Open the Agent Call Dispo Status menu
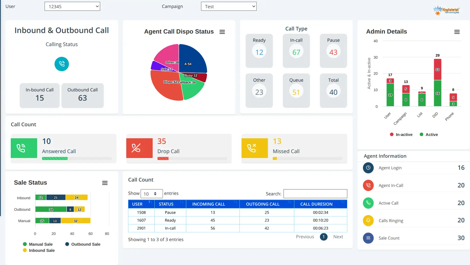This screenshot has width=470, height=265. [222, 32]
